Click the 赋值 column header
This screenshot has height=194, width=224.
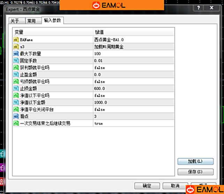click(99, 32)
